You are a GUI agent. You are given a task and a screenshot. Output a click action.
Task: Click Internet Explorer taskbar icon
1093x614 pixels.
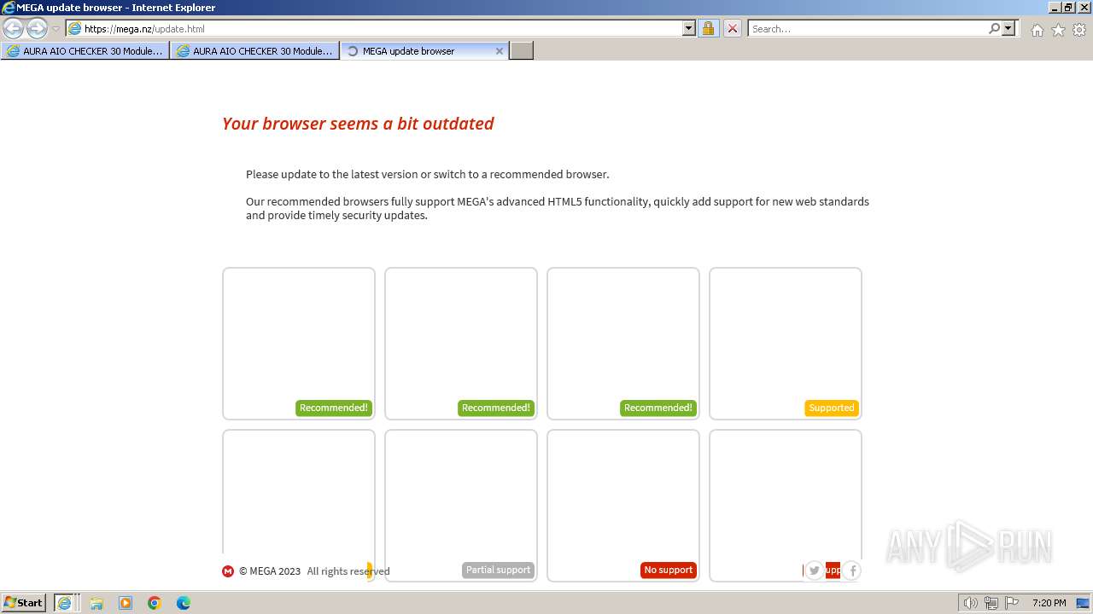[67, 603]
